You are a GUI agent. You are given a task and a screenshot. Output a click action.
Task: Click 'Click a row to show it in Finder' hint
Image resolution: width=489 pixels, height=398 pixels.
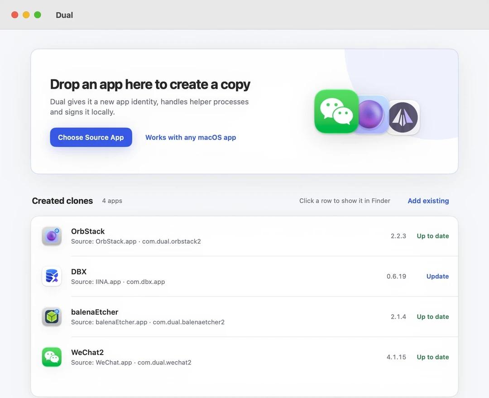click(x=345, y=201)
